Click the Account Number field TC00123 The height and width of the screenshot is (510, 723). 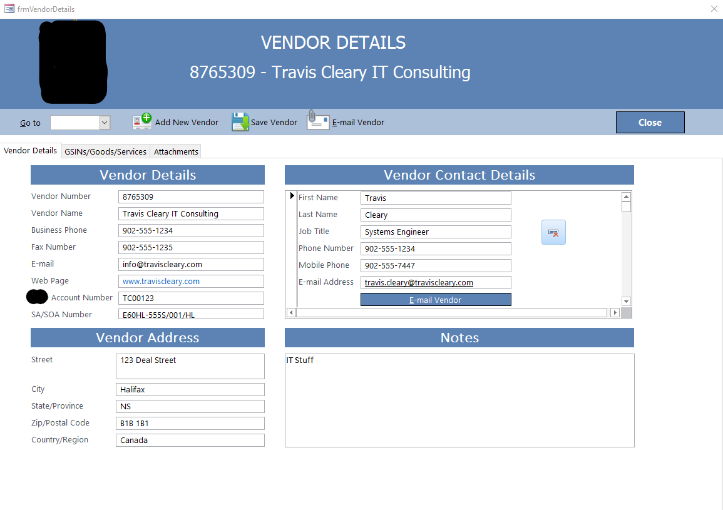(x=191, y=298)
